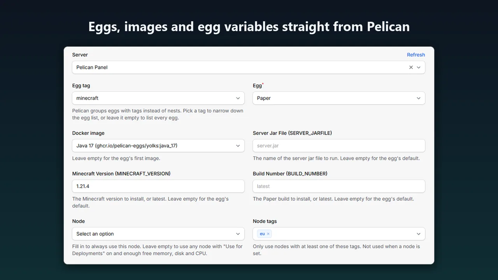Click the 'Only use nodes with at least one' help text

(x=337, y=250)
